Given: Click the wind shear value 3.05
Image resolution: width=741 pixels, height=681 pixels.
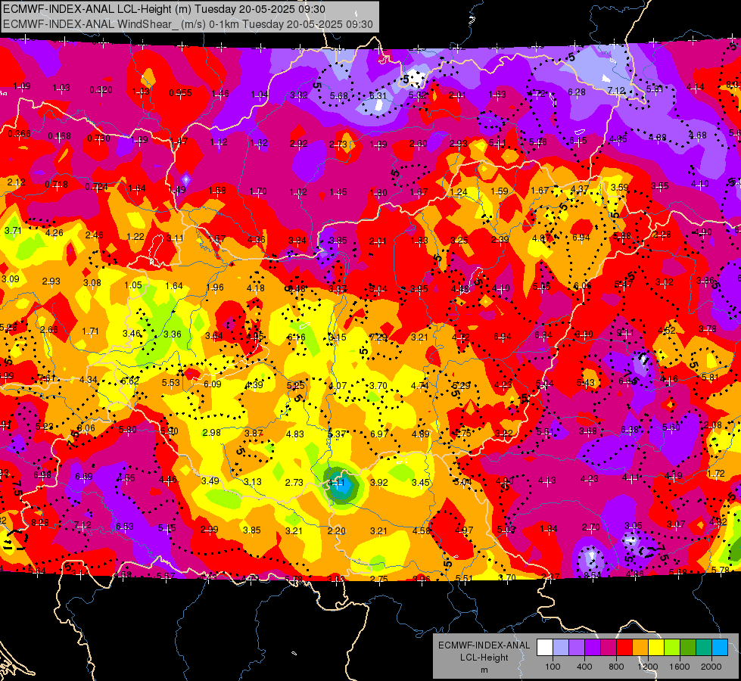Looking at the screenshot, I should tap(634, 526).
